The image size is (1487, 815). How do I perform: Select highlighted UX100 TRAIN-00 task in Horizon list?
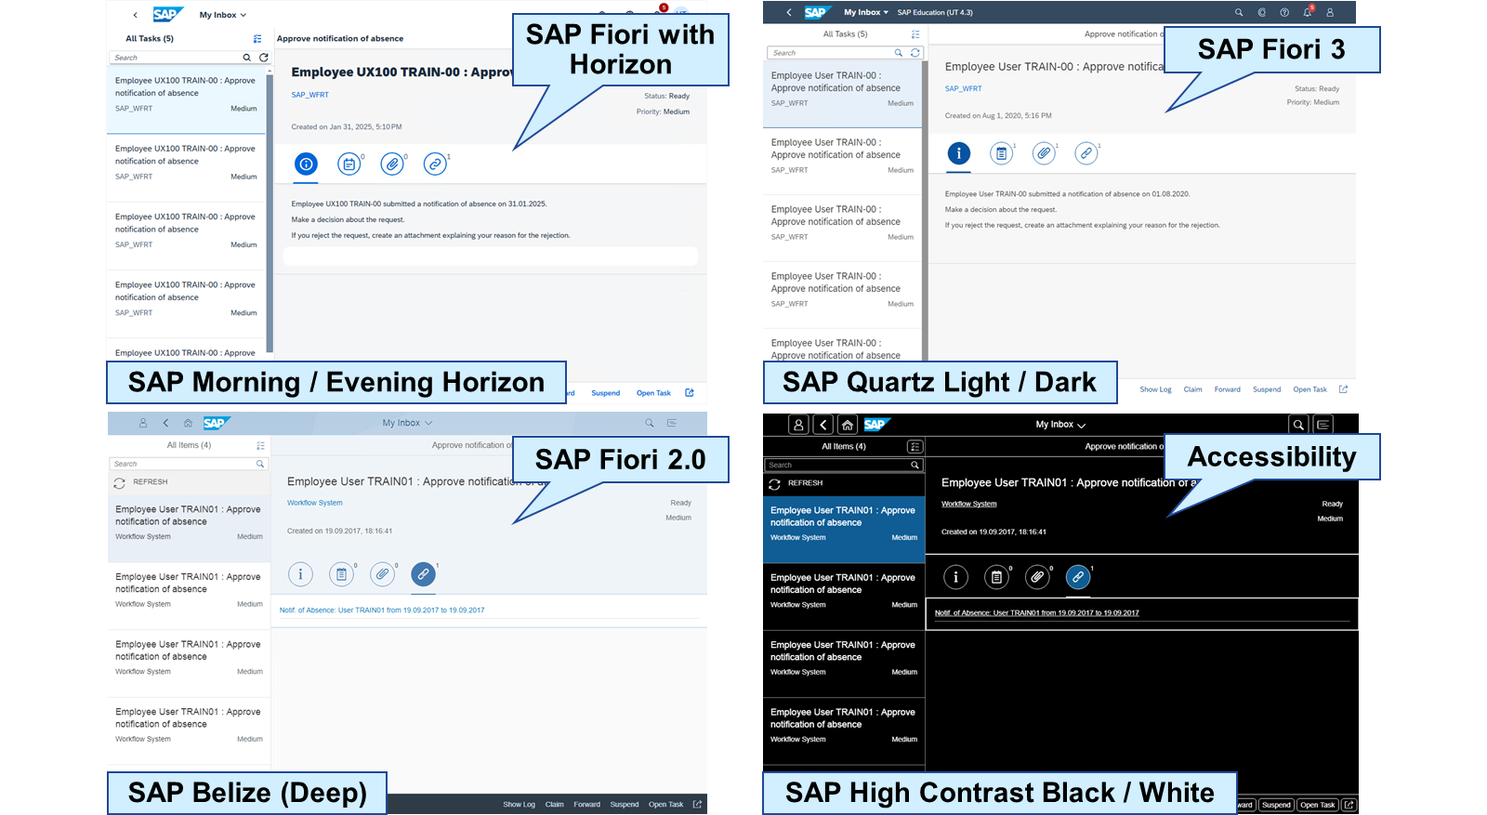(x=187, y=99)
